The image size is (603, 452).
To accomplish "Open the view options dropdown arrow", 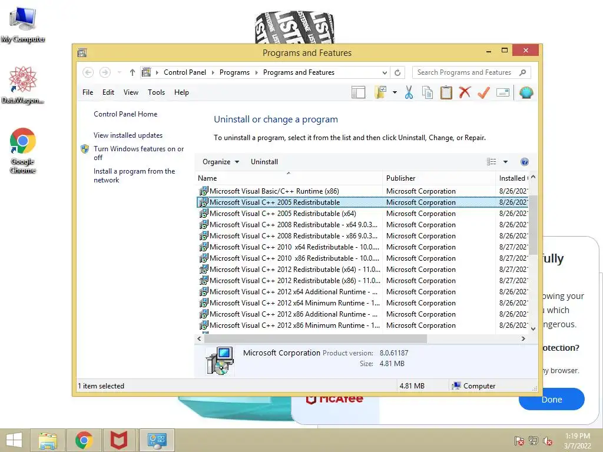I will (x=505, y=162).
